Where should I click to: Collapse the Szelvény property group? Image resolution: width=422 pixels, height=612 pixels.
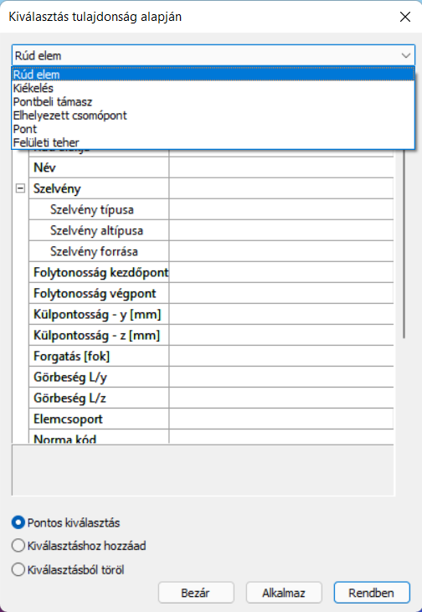20,189
